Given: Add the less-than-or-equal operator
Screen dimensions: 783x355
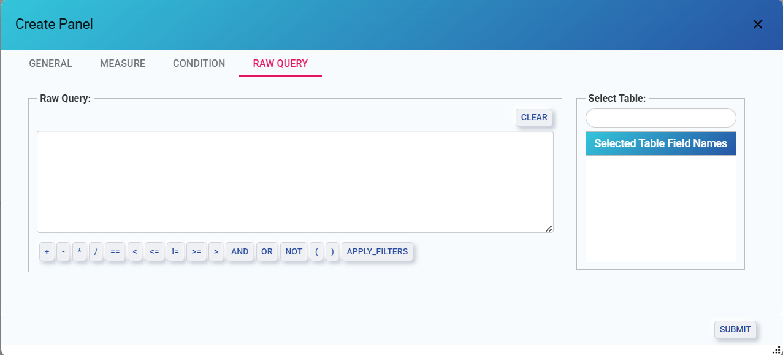Looking at the screenshot, I should click(x=155, y=252).
